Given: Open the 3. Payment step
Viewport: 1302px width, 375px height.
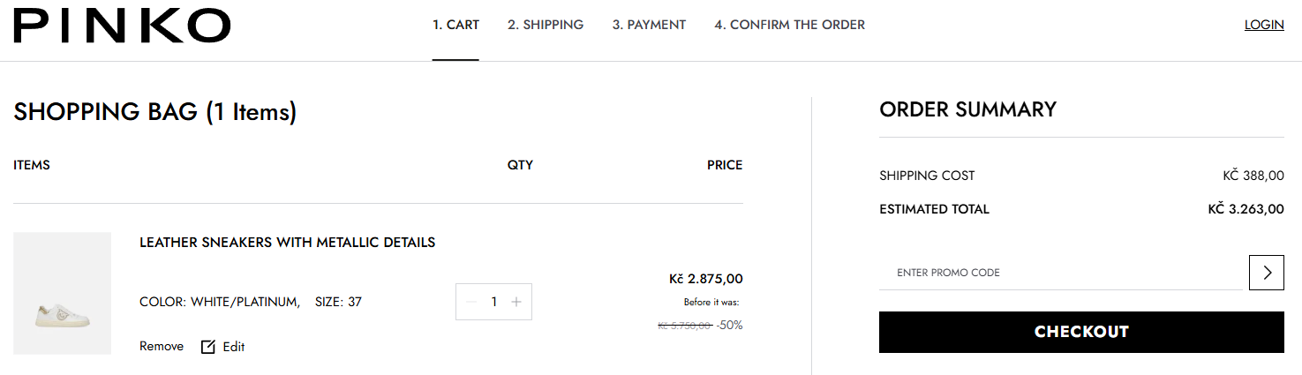Looking at the screenshot, I should coord(649,25).
